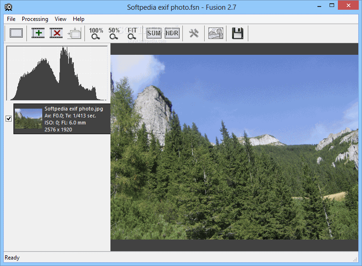Viewport: 362px width, 266px height.
Task: Click the mountain photo preview
Action: [234, 147]
